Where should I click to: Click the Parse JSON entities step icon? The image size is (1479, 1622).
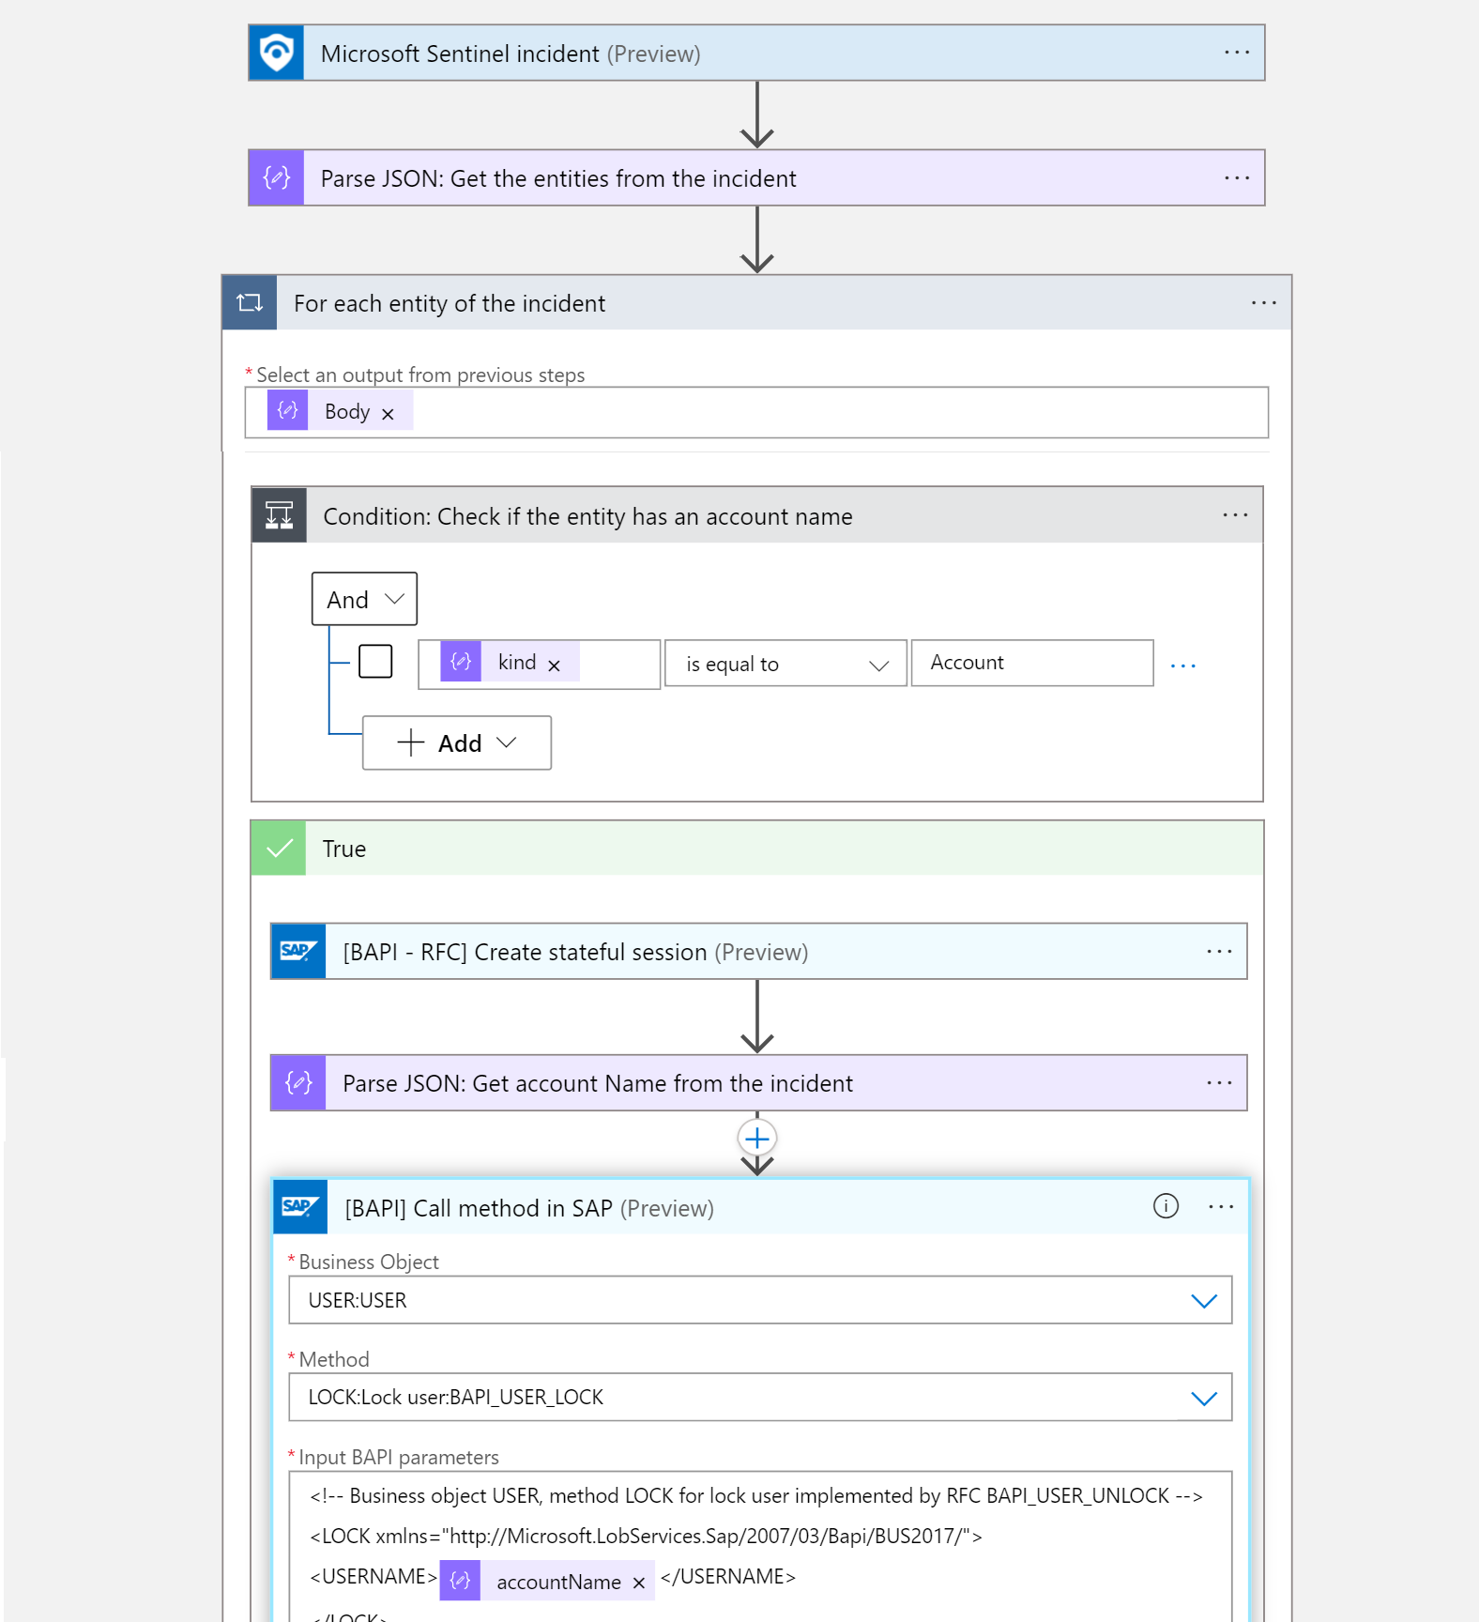277,178
